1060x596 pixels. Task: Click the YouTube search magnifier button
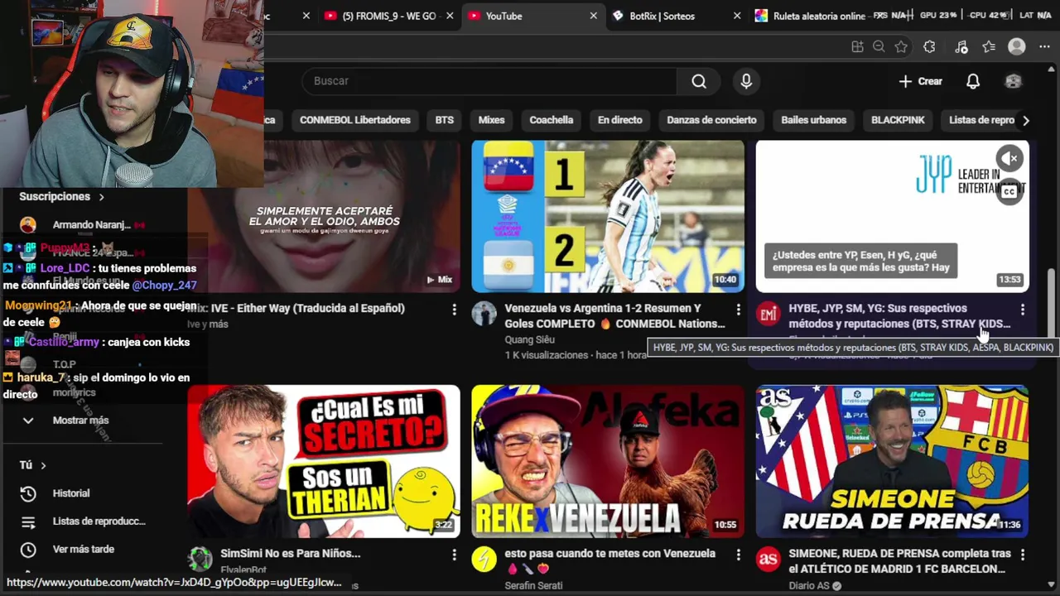699,81
